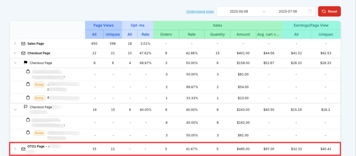Click the 47.62% opt-in rate
The width and height of the screenshot is (356, 156).
coord(145,53)
